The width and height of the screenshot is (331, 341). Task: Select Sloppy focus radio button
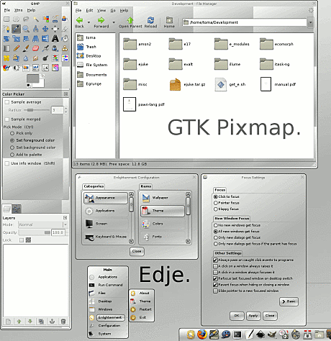click(x=215, y=209)
